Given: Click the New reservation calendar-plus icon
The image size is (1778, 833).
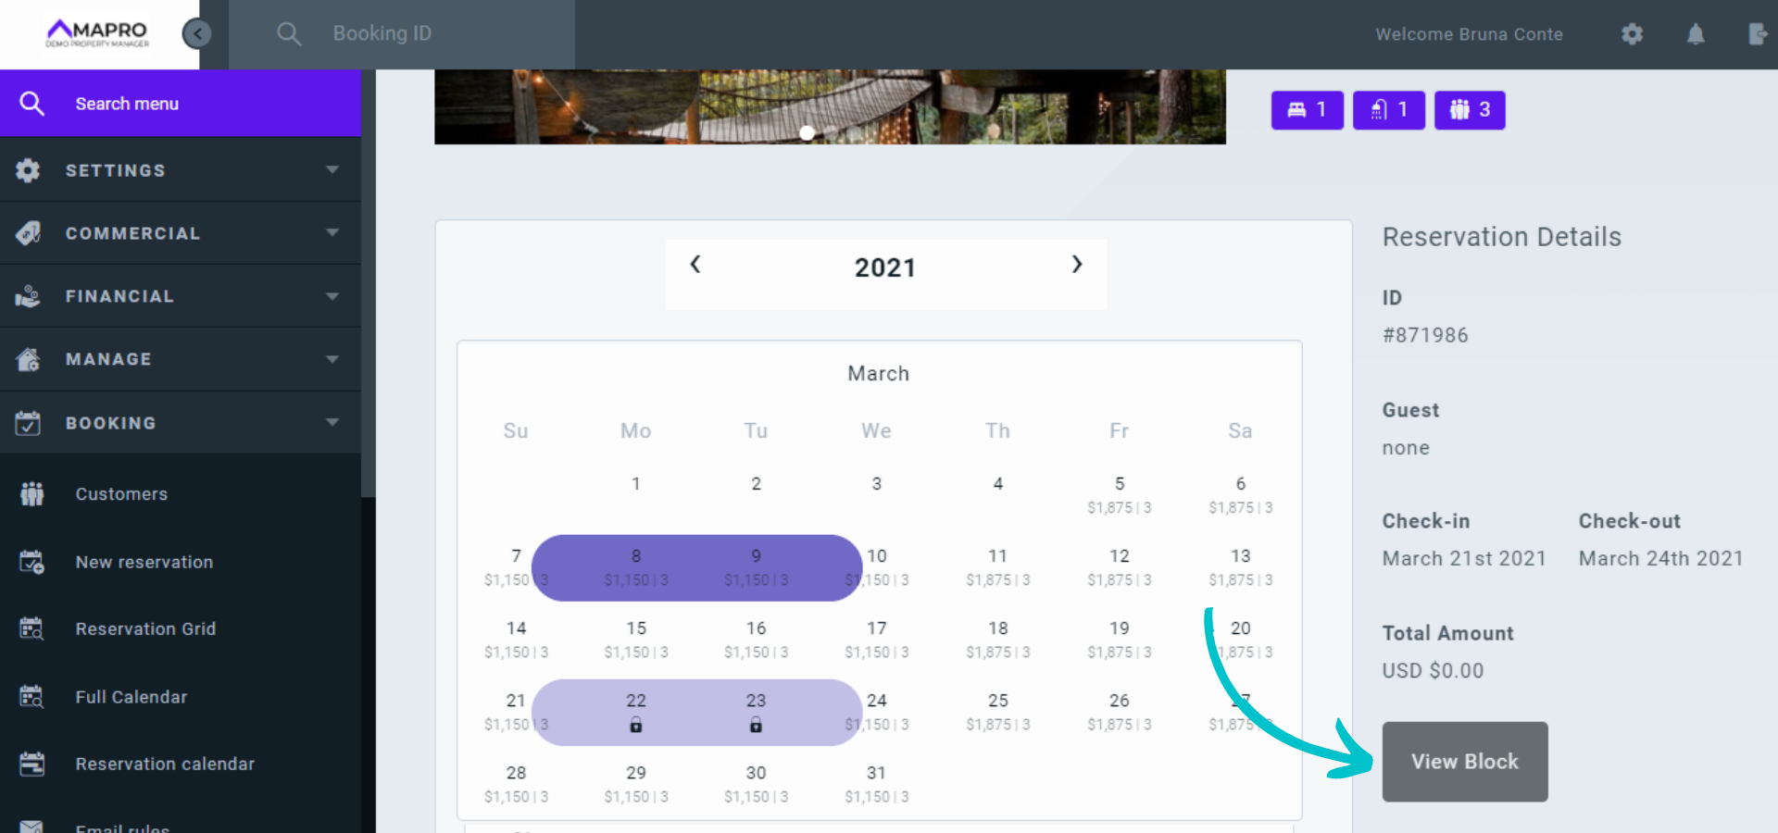Looking at the screenshot, I should tap(31, 562).
